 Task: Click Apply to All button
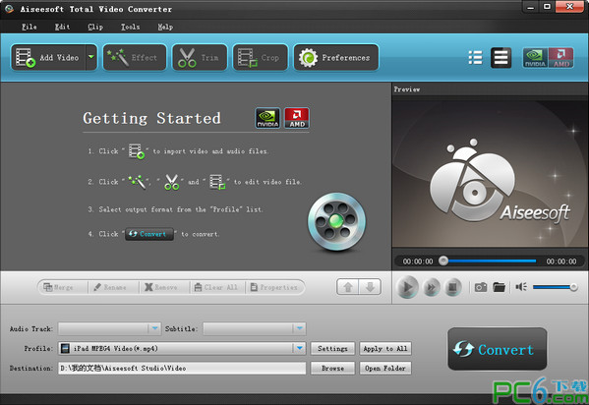click(385, 348)
